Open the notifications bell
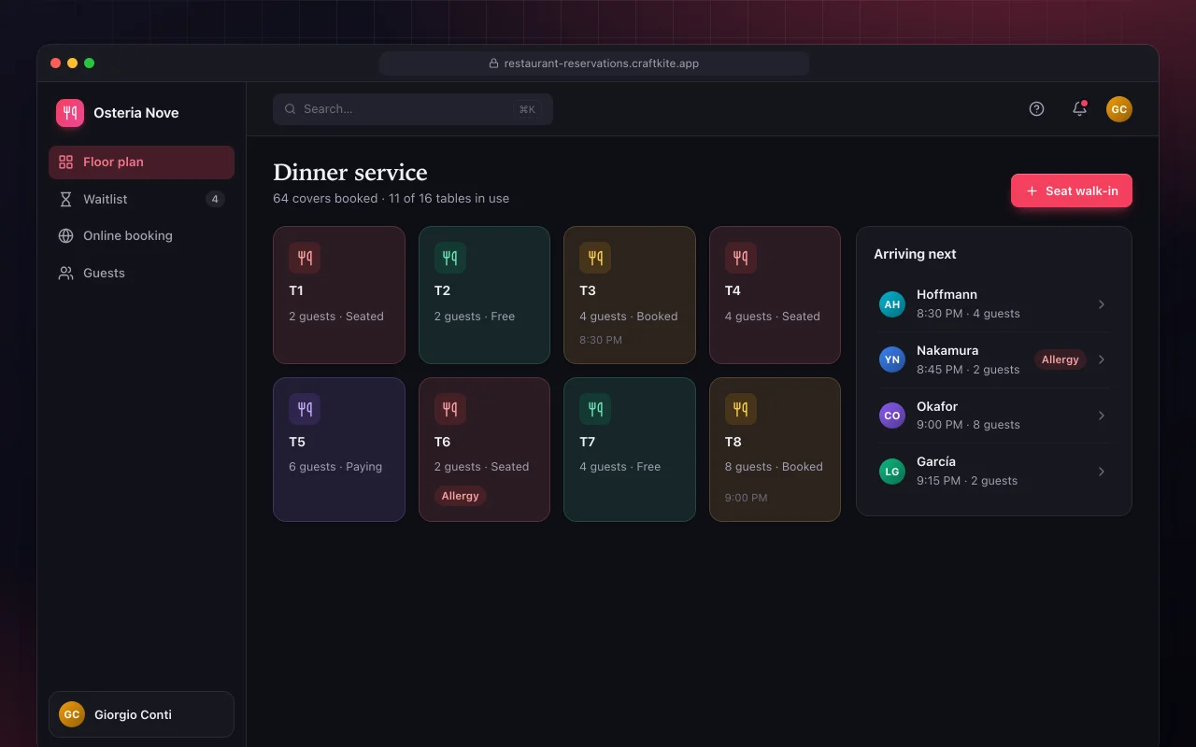 (1079, 109)
